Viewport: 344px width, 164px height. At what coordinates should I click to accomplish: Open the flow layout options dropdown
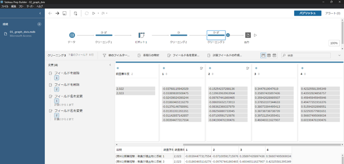point(104,13)
